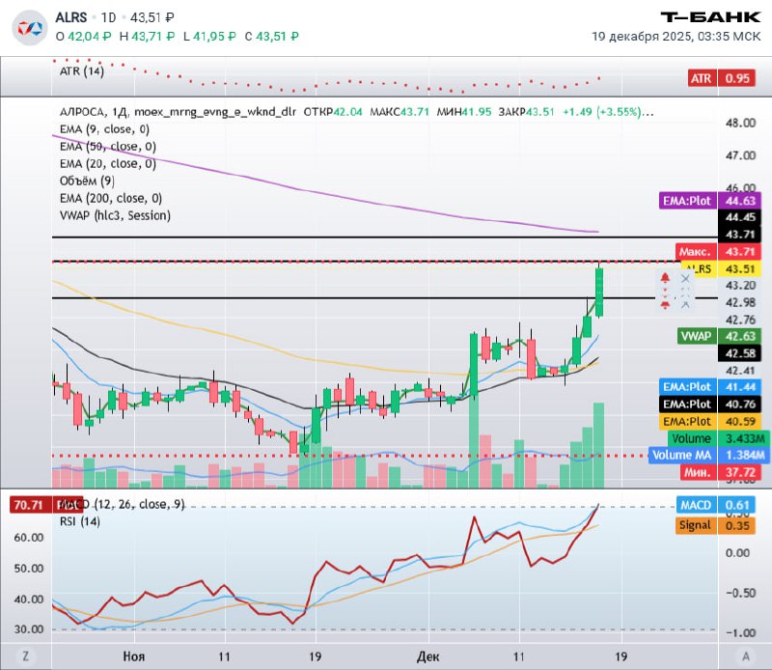Click the tall green last candle at 43.51
Viewport: 772px width, 670px height.
599,293
